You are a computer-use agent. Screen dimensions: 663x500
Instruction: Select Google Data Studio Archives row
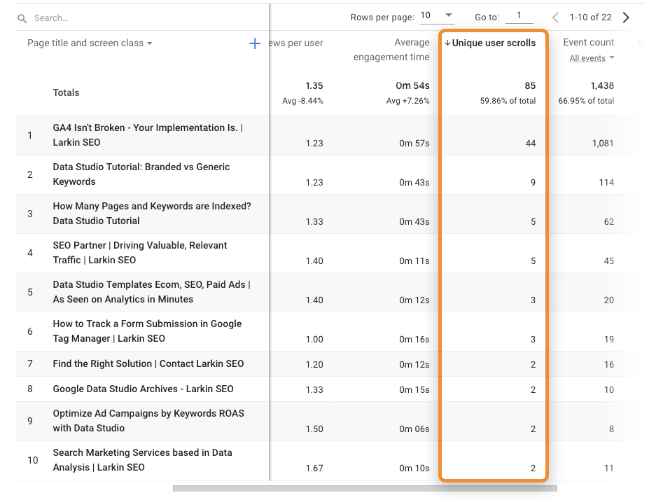coord(143,389)
